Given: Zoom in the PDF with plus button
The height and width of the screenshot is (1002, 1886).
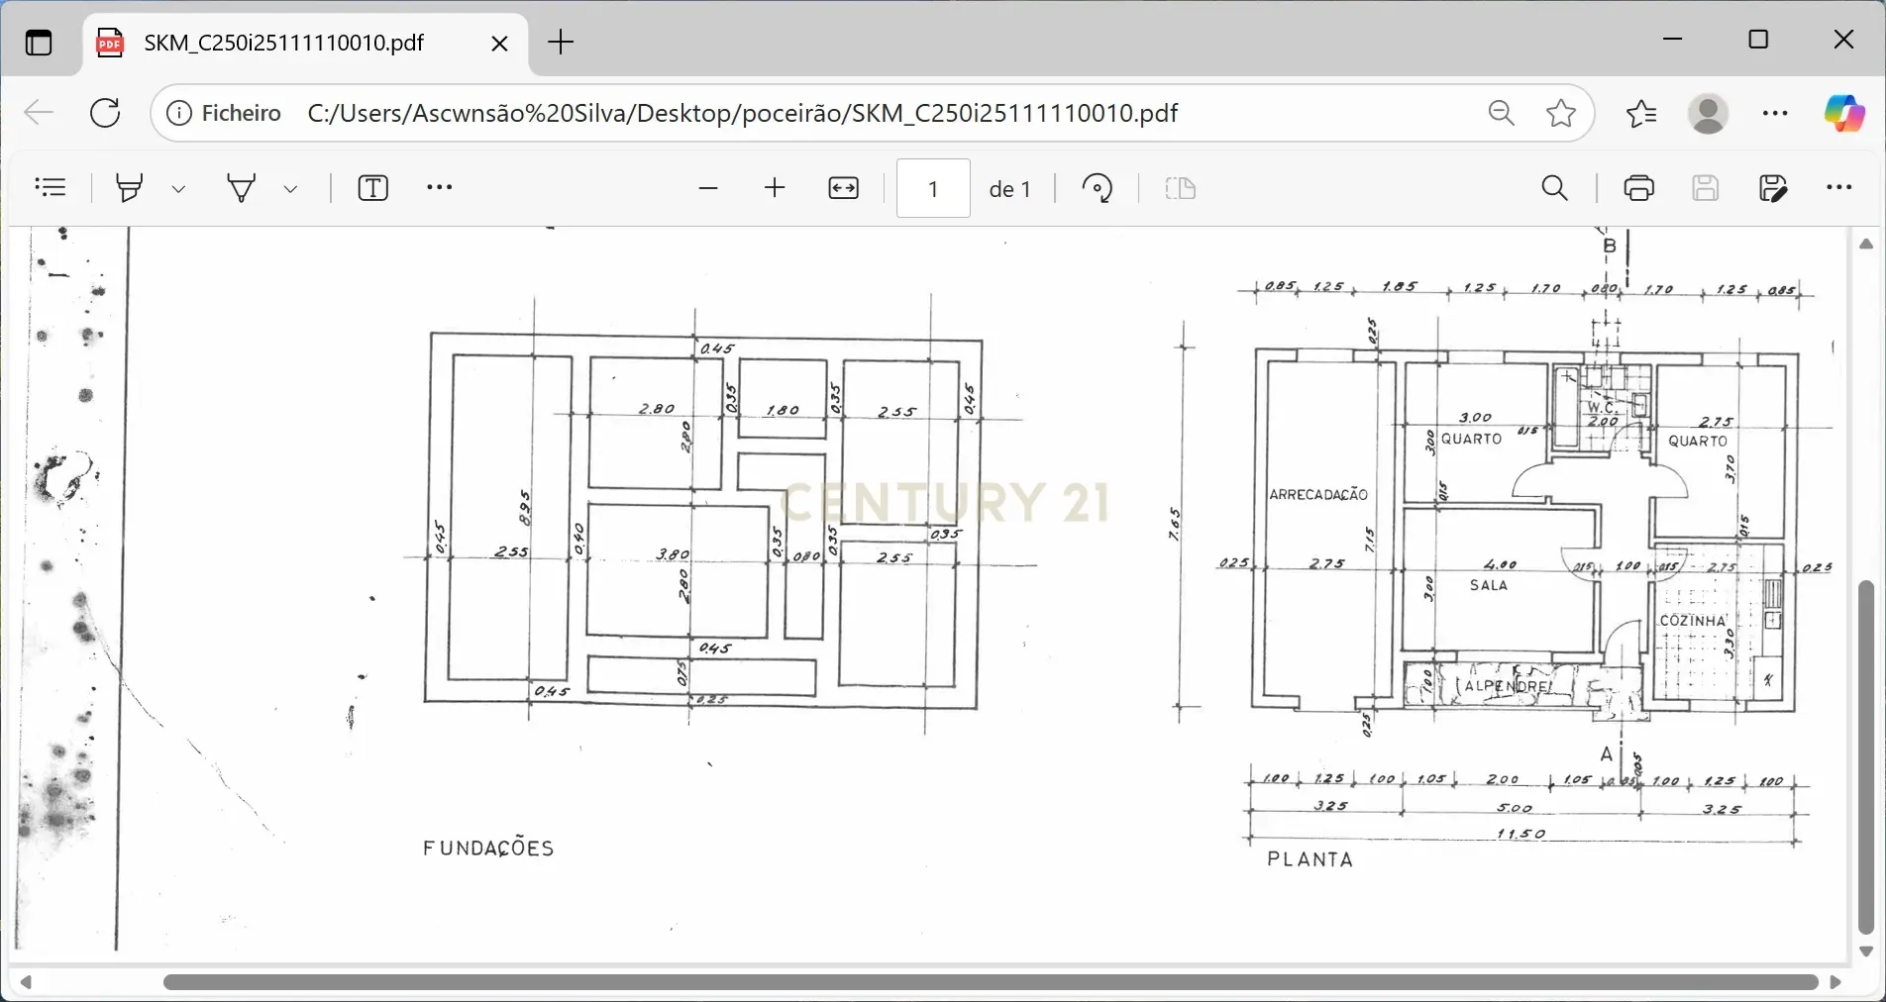Looking at the screenshot, I should [x=775, y=188].
